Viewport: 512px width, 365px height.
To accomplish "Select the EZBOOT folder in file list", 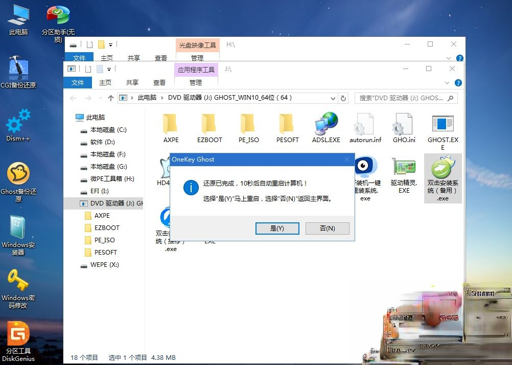I will point(210,128).
